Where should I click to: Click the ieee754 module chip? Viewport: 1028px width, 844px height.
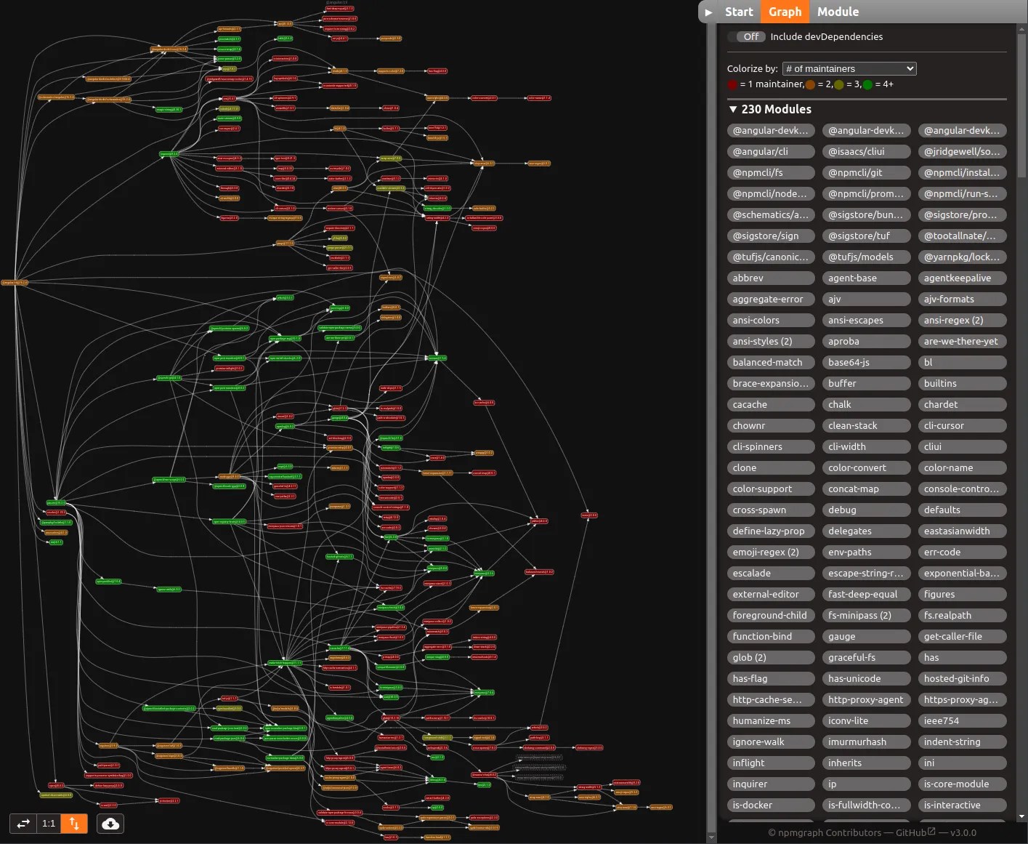tap(963, 720)
